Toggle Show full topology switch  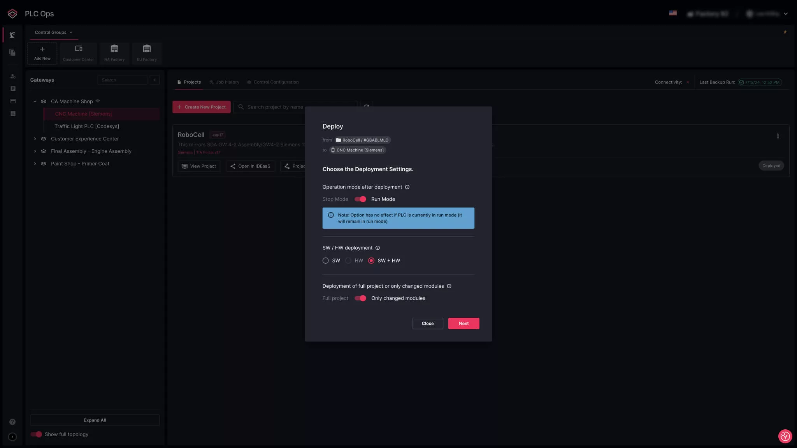click(36, 434)
